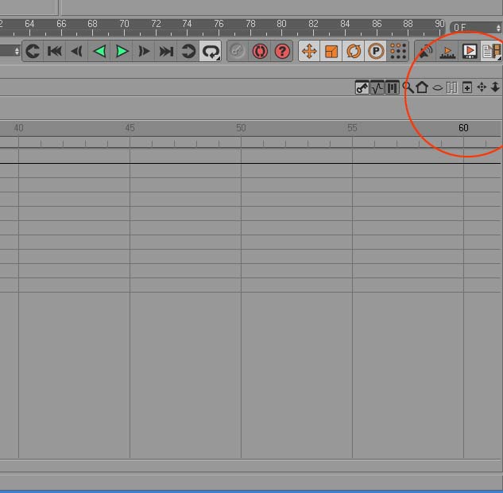Click frame 66 on top frame ruler
This screenshot has width=503, height=493.
point(61,24)
